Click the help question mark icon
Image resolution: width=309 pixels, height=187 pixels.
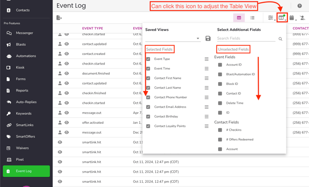point(299,6)
